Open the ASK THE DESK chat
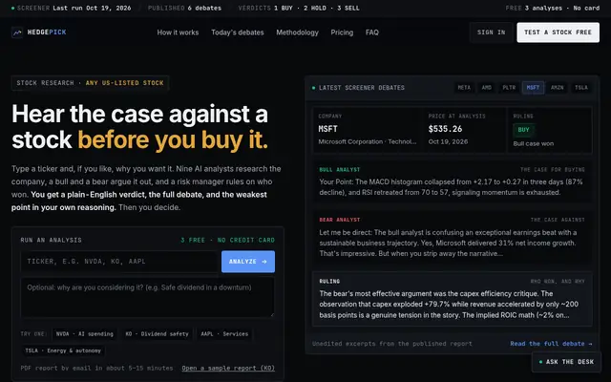 click(566, 362)
